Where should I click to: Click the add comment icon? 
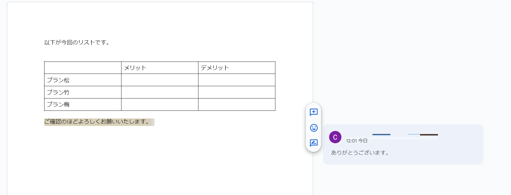click(x=313, y=112)
